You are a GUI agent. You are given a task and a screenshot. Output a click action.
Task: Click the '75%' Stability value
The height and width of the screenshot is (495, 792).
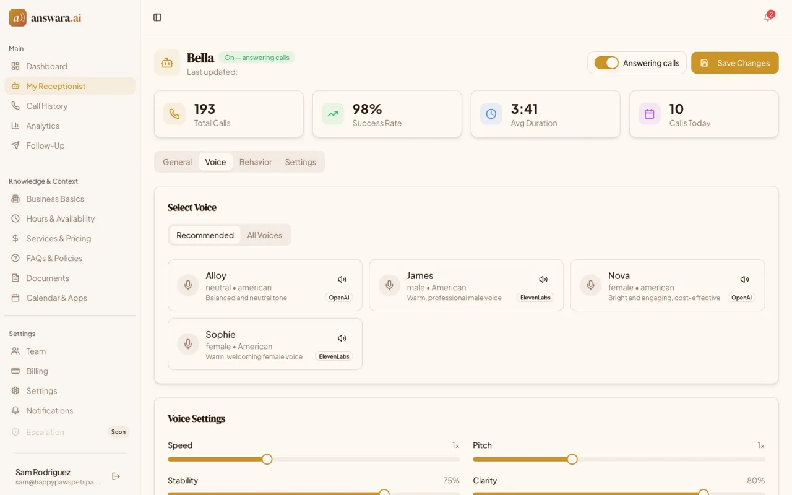[451, 481]
